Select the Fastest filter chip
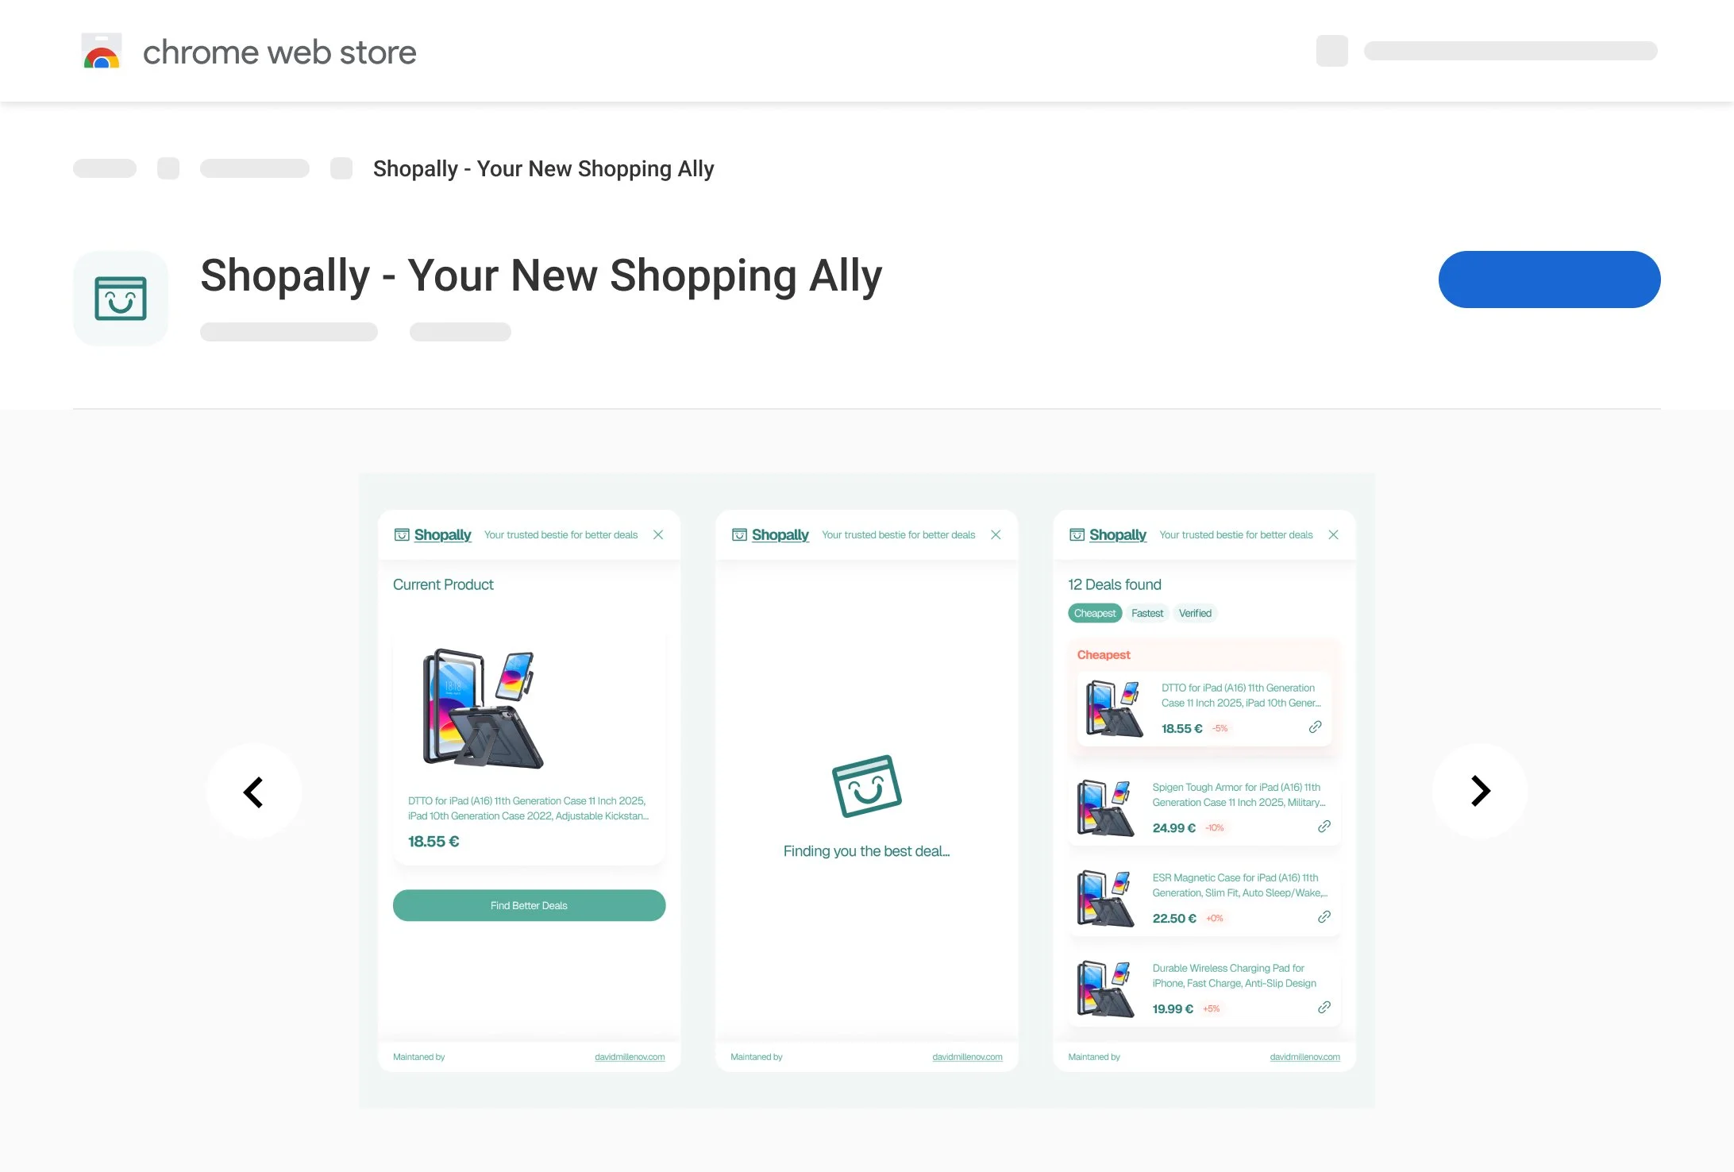 pyautogui.click(x=1147, y=614)
